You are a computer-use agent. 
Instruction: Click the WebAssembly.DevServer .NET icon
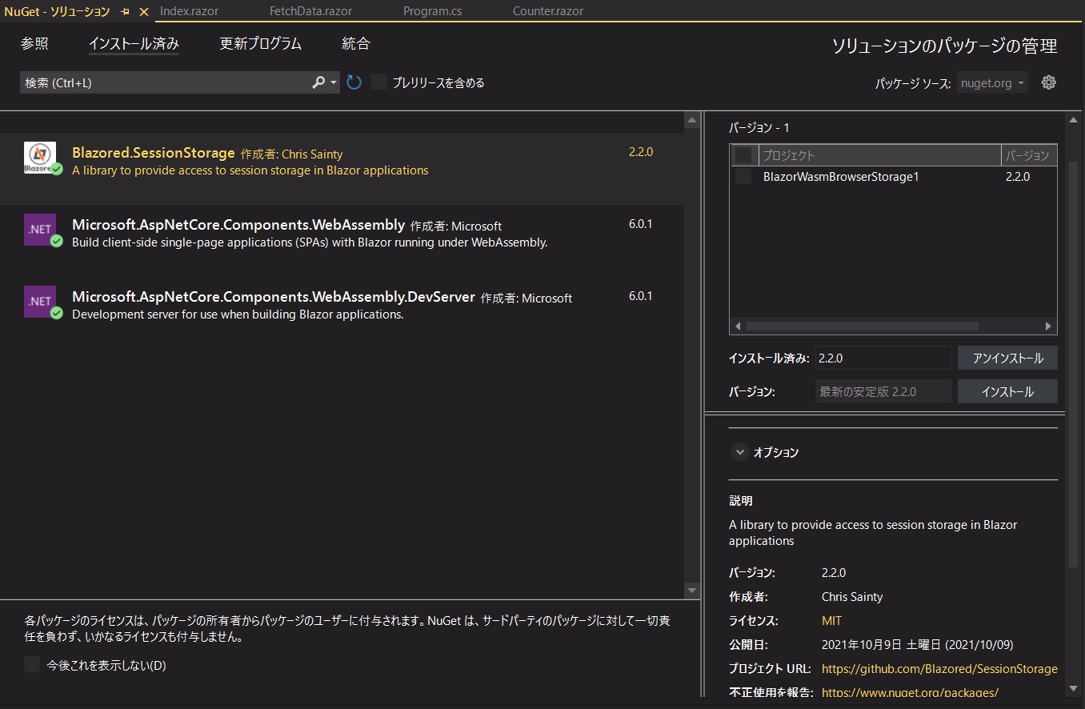[x=40, y=302]
